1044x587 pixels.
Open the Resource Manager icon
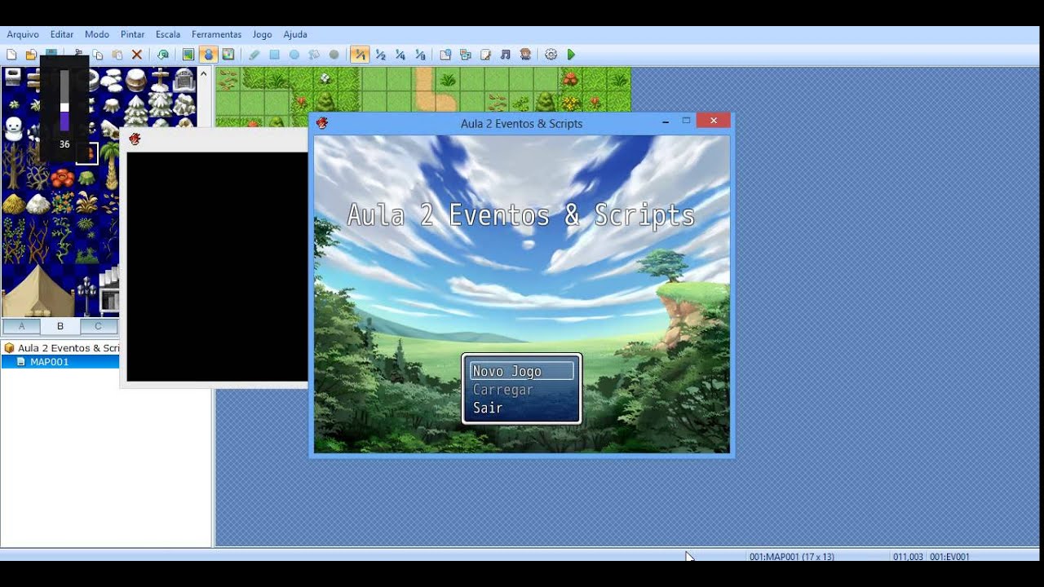click(x=466, y=55)
